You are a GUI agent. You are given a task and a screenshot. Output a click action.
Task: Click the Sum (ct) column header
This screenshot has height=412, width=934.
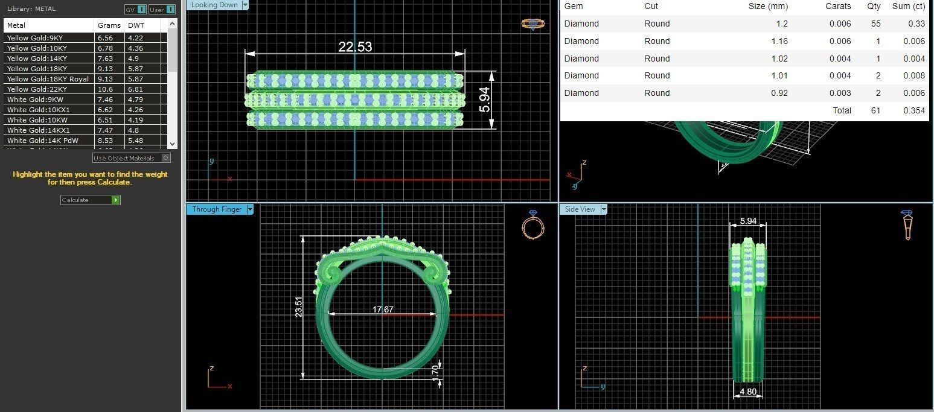pos(909,6)
